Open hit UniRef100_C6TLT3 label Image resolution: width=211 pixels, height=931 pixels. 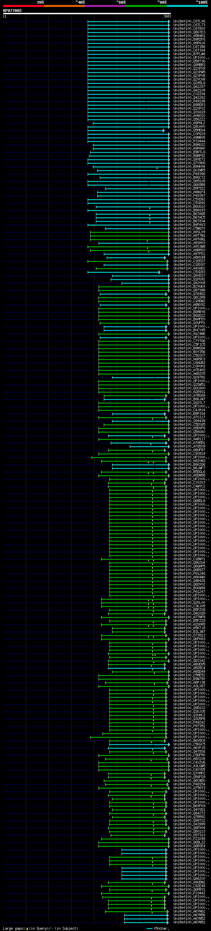pyautogui.click(x=189, y=25)
